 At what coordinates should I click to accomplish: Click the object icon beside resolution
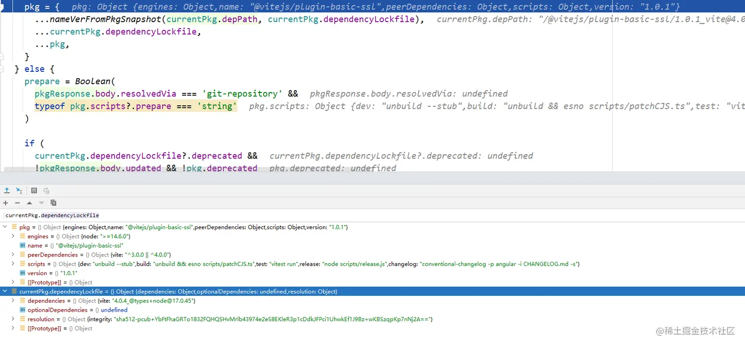pos(22,319)
